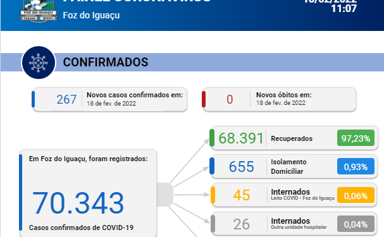Click the Foz do Iguaçu coat of arms logo

[39, 12]
